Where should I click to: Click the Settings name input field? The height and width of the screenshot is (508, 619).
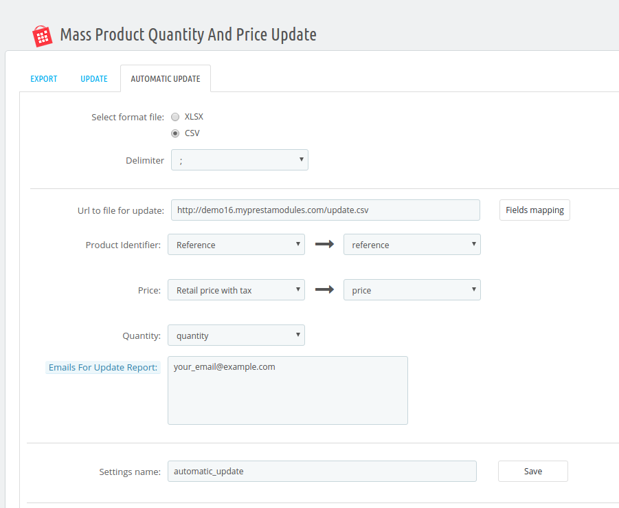pyautogui.click(x=322, y=472)
